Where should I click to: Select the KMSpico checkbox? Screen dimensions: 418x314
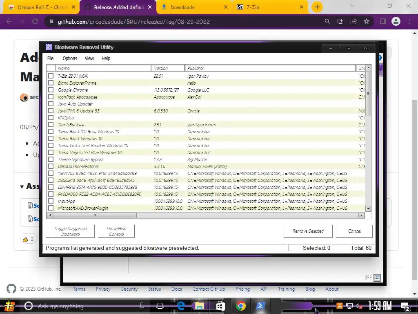pyautogui.click(x=51, y=117)
